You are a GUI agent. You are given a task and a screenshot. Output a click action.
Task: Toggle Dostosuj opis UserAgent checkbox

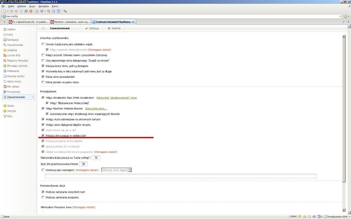click(x=43, y=170)
